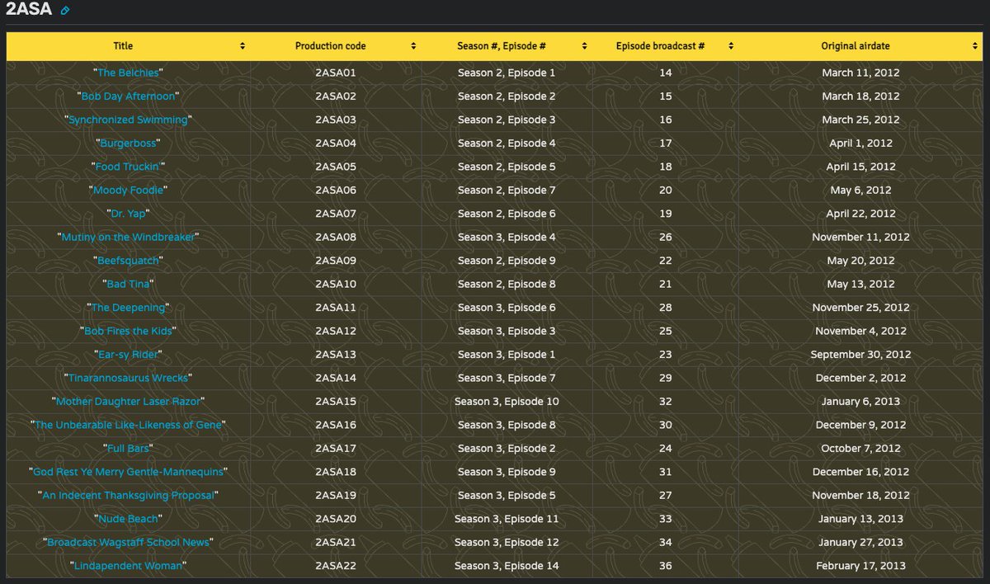
Task: Click the "Season 3, Episode 14" cell
Action: point(507,567)
